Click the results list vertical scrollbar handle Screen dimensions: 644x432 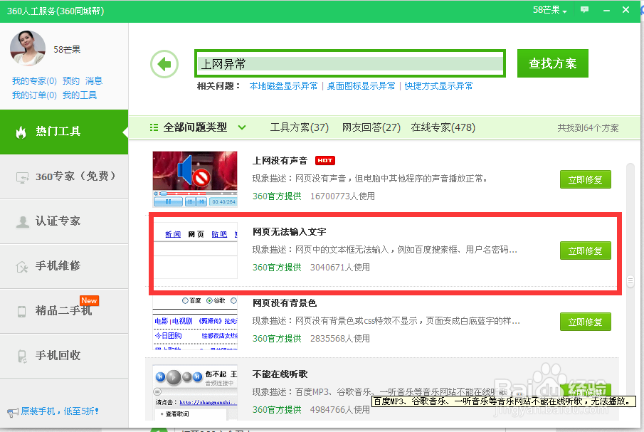[x=630, y=281]
